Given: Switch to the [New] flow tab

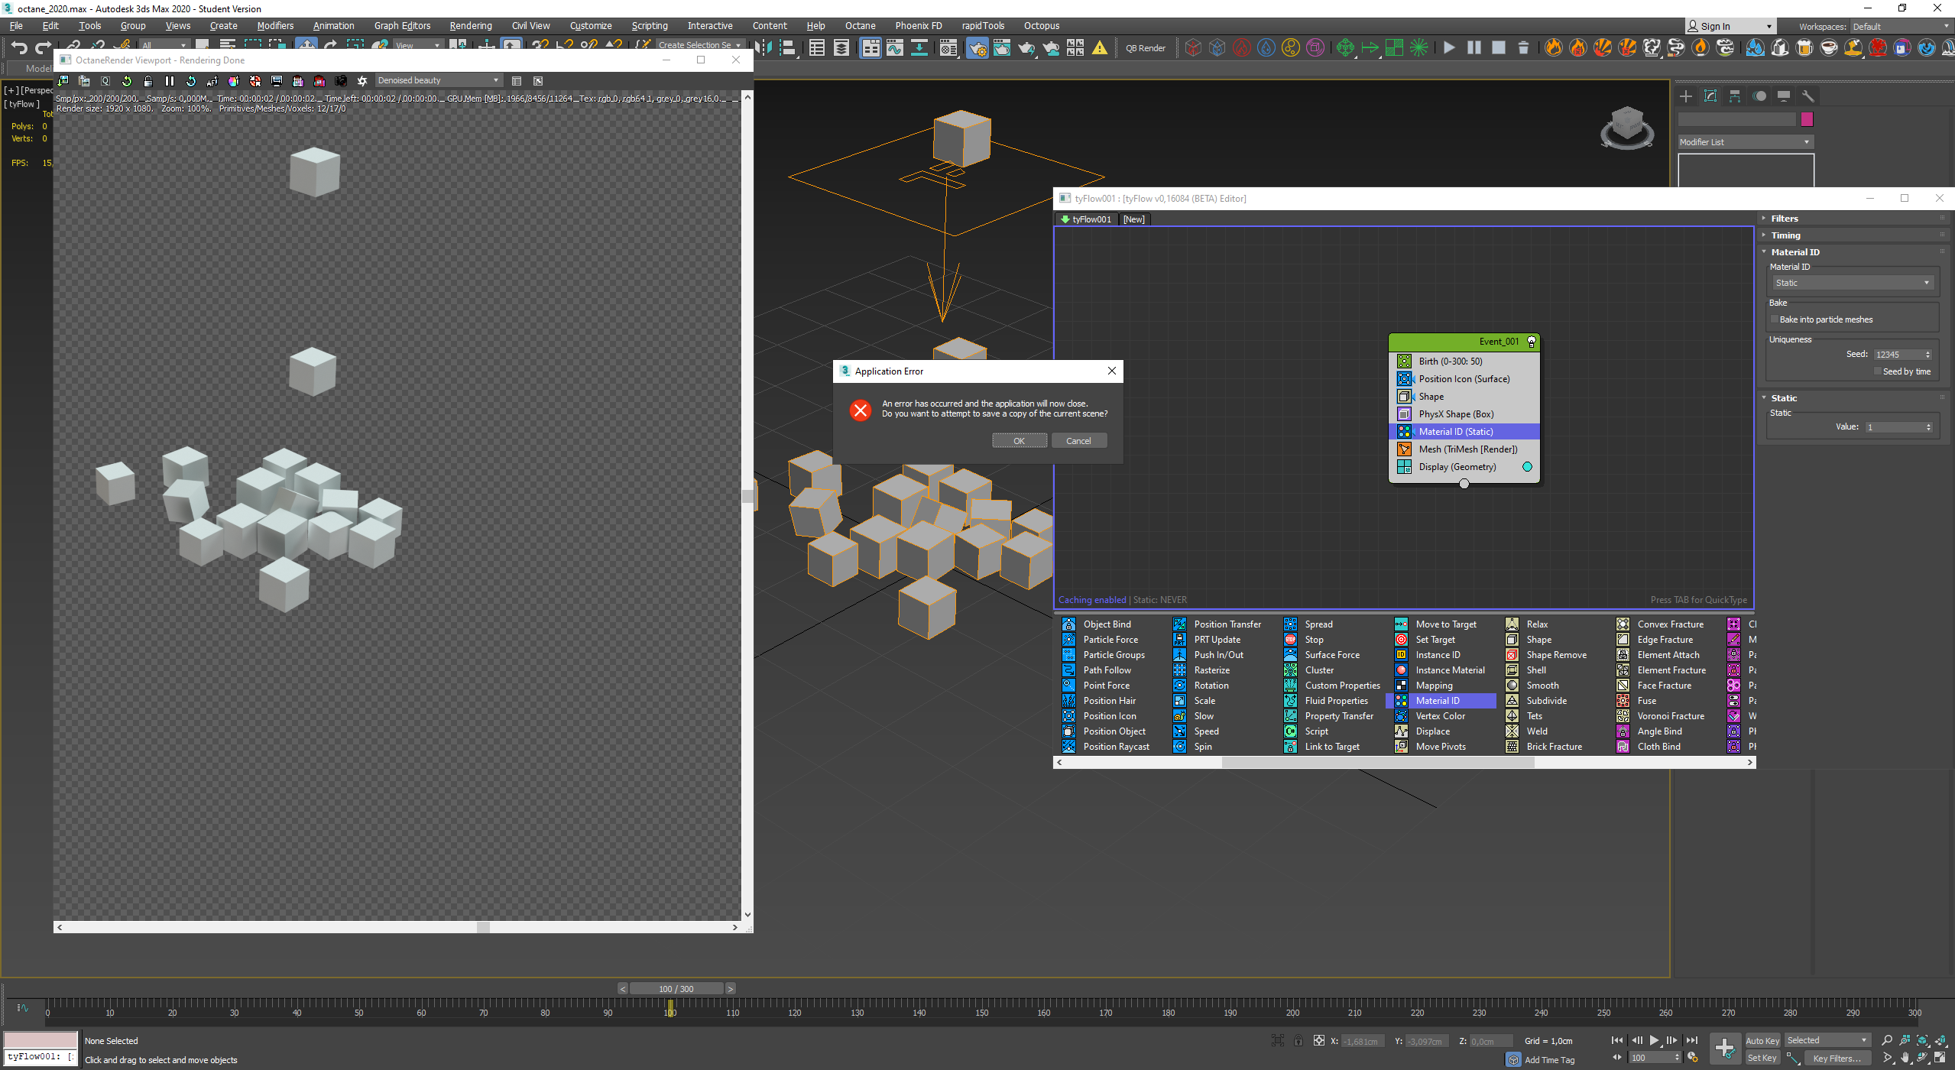Looking at the screenshot, I should pos(1133,219).
